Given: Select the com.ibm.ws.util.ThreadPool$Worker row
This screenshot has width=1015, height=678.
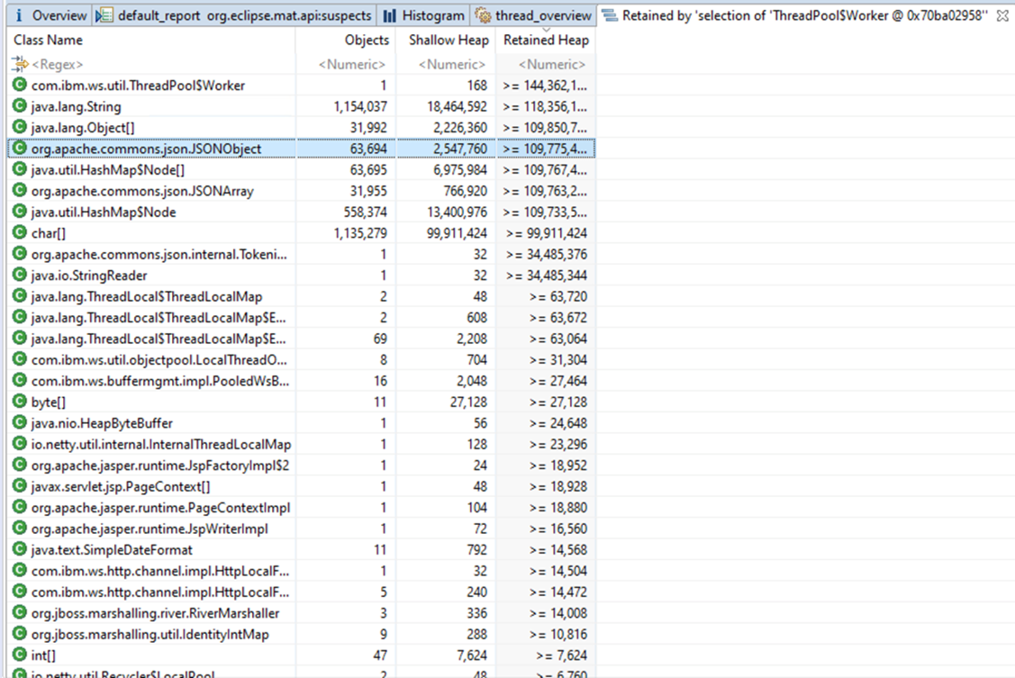Looking at the screenshot, I should click(301, 85).
